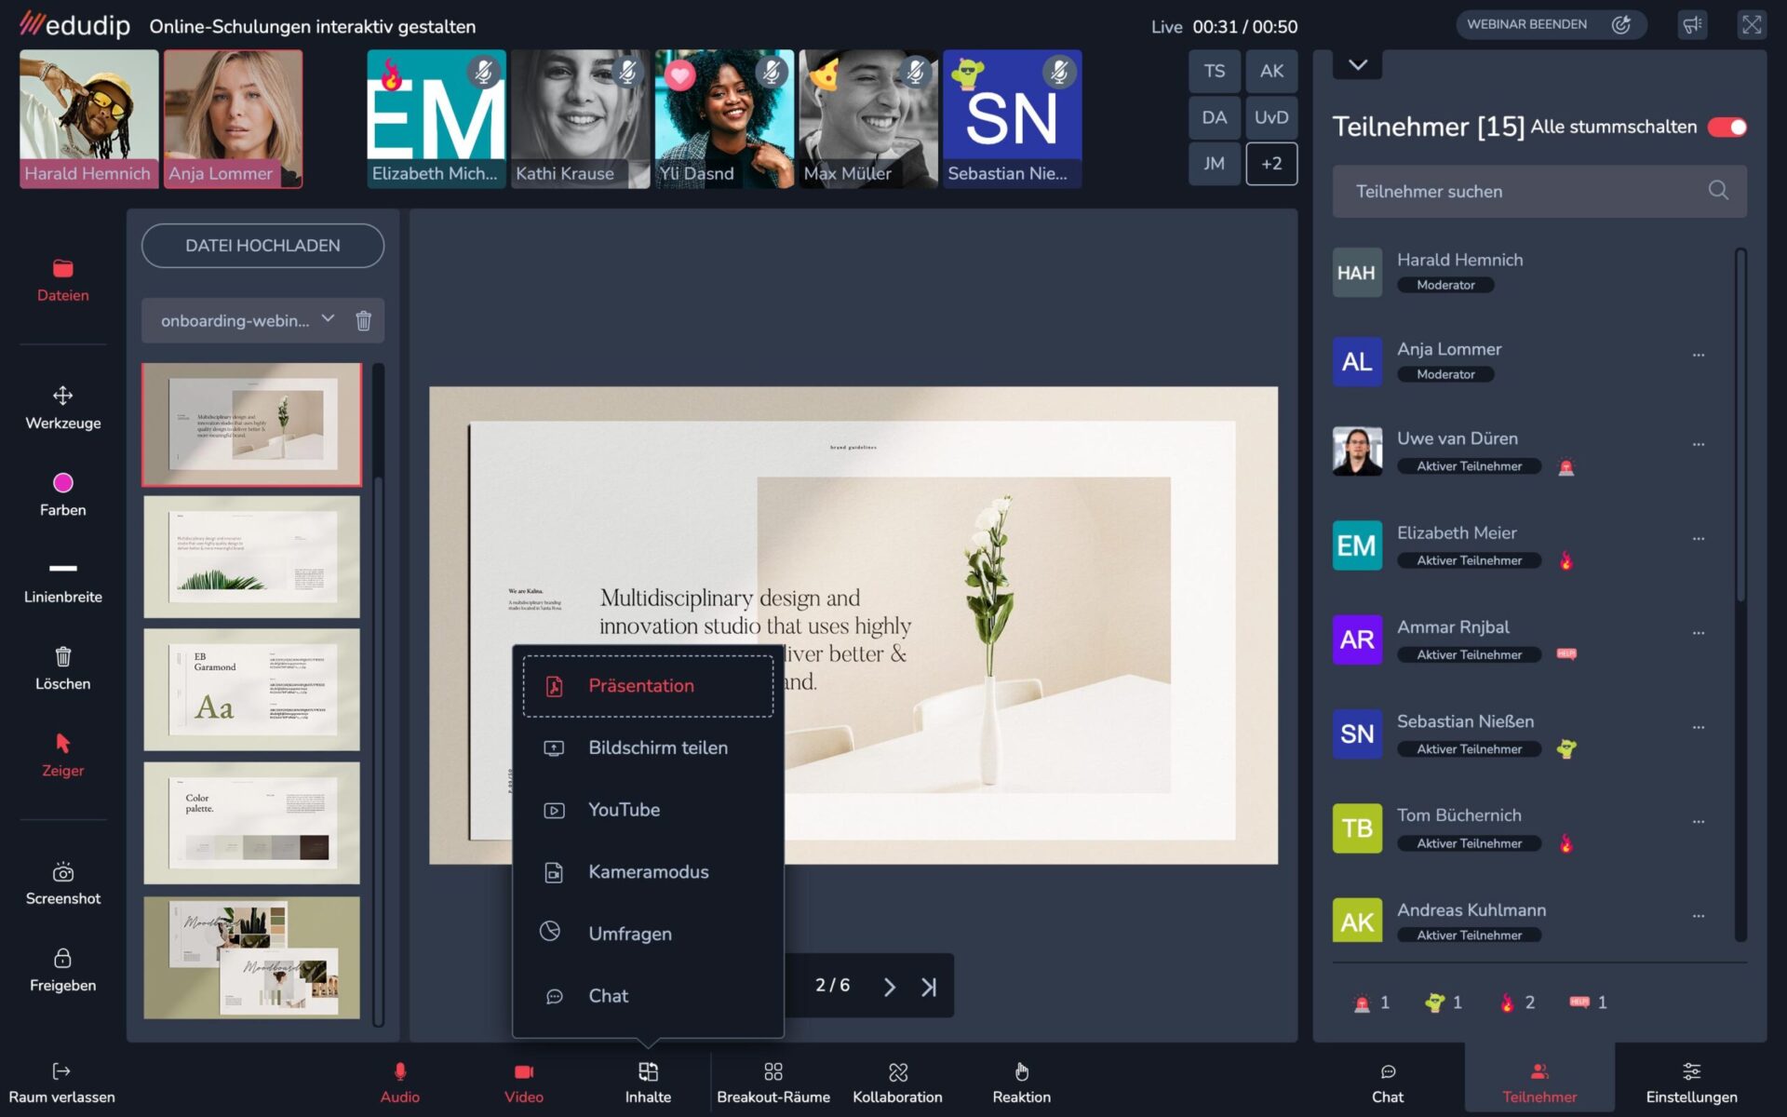Open Breakout-Räume from the bottom bar
Image resolution: width=1787 pixels, height=1117 pixels.
click(x=773, y=1083)
